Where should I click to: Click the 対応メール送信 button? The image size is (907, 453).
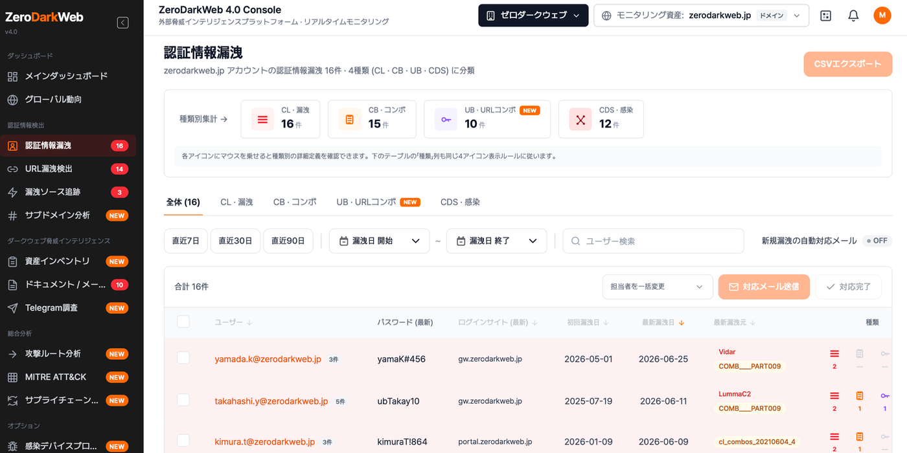[764, 287]
